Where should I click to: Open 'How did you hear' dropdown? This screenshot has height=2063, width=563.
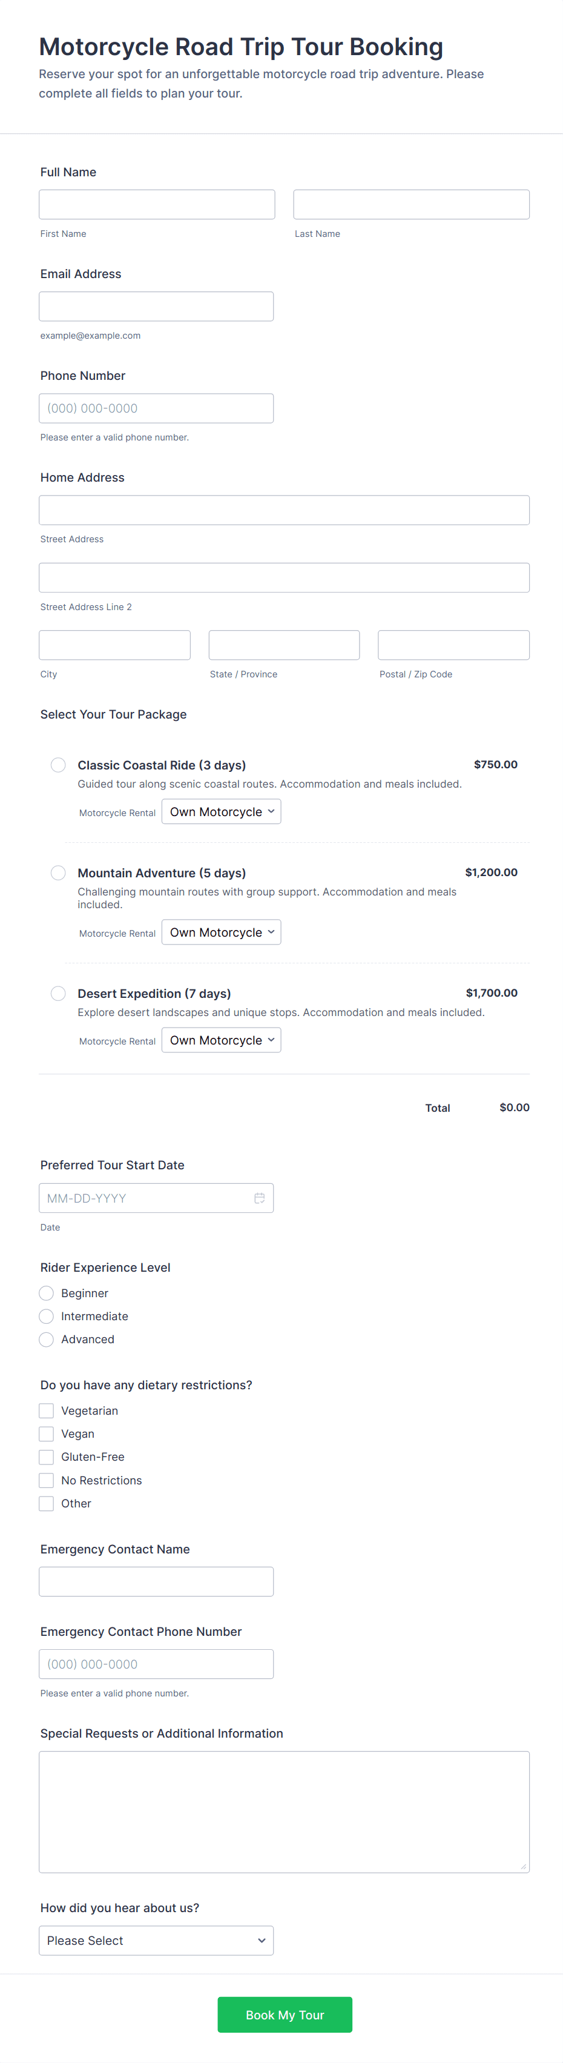click(x=156, y=1941)
